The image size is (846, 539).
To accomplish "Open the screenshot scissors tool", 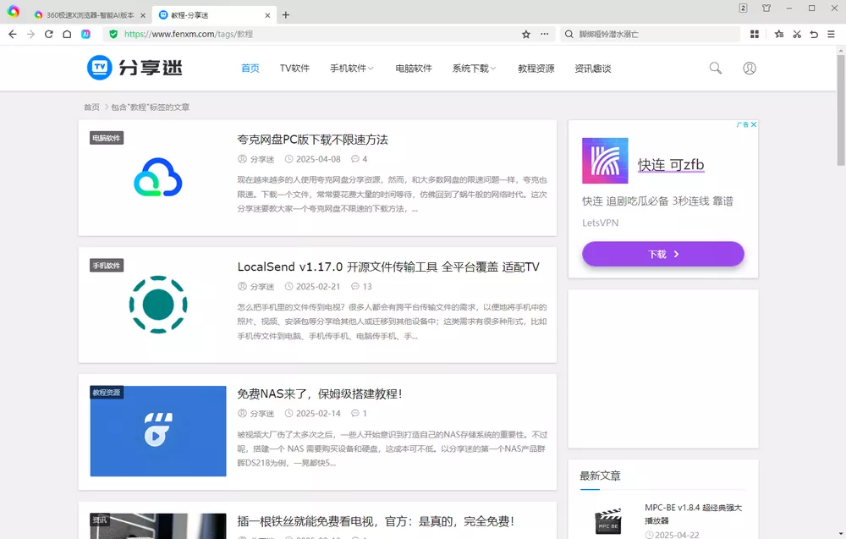I will 797,35.
